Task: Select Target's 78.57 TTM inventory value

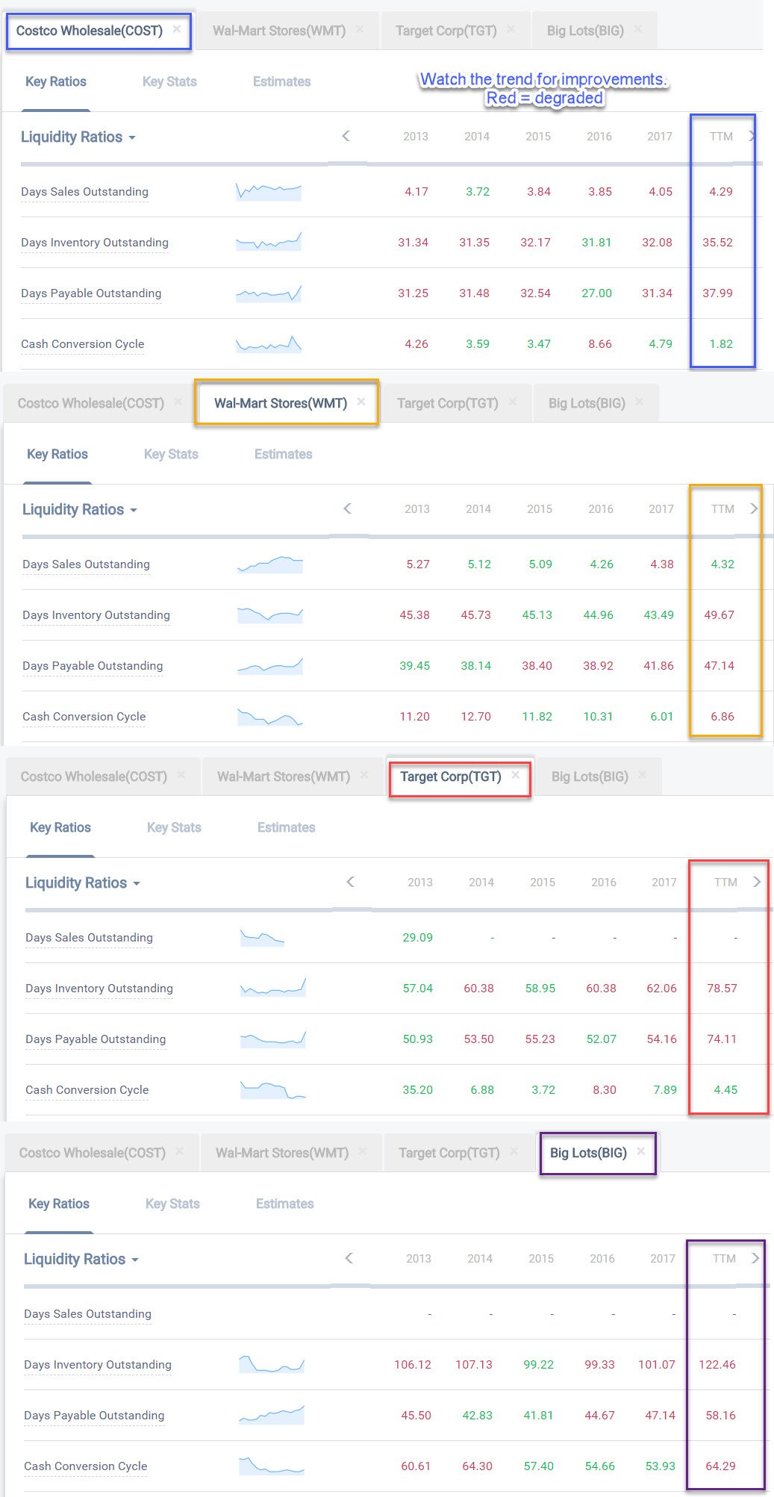Action: [x=722, y=988]
